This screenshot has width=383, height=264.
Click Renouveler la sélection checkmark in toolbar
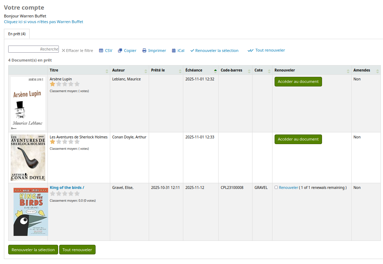coord(192,51)
